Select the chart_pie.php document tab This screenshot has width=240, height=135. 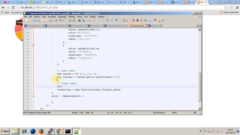tap(138, 26)
